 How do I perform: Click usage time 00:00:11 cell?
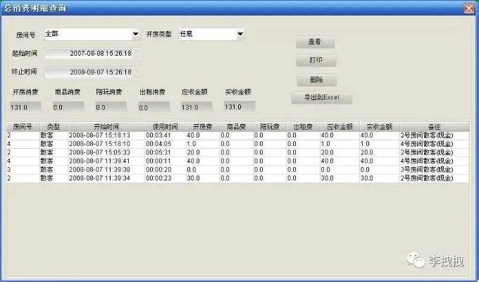click(166, 161)
